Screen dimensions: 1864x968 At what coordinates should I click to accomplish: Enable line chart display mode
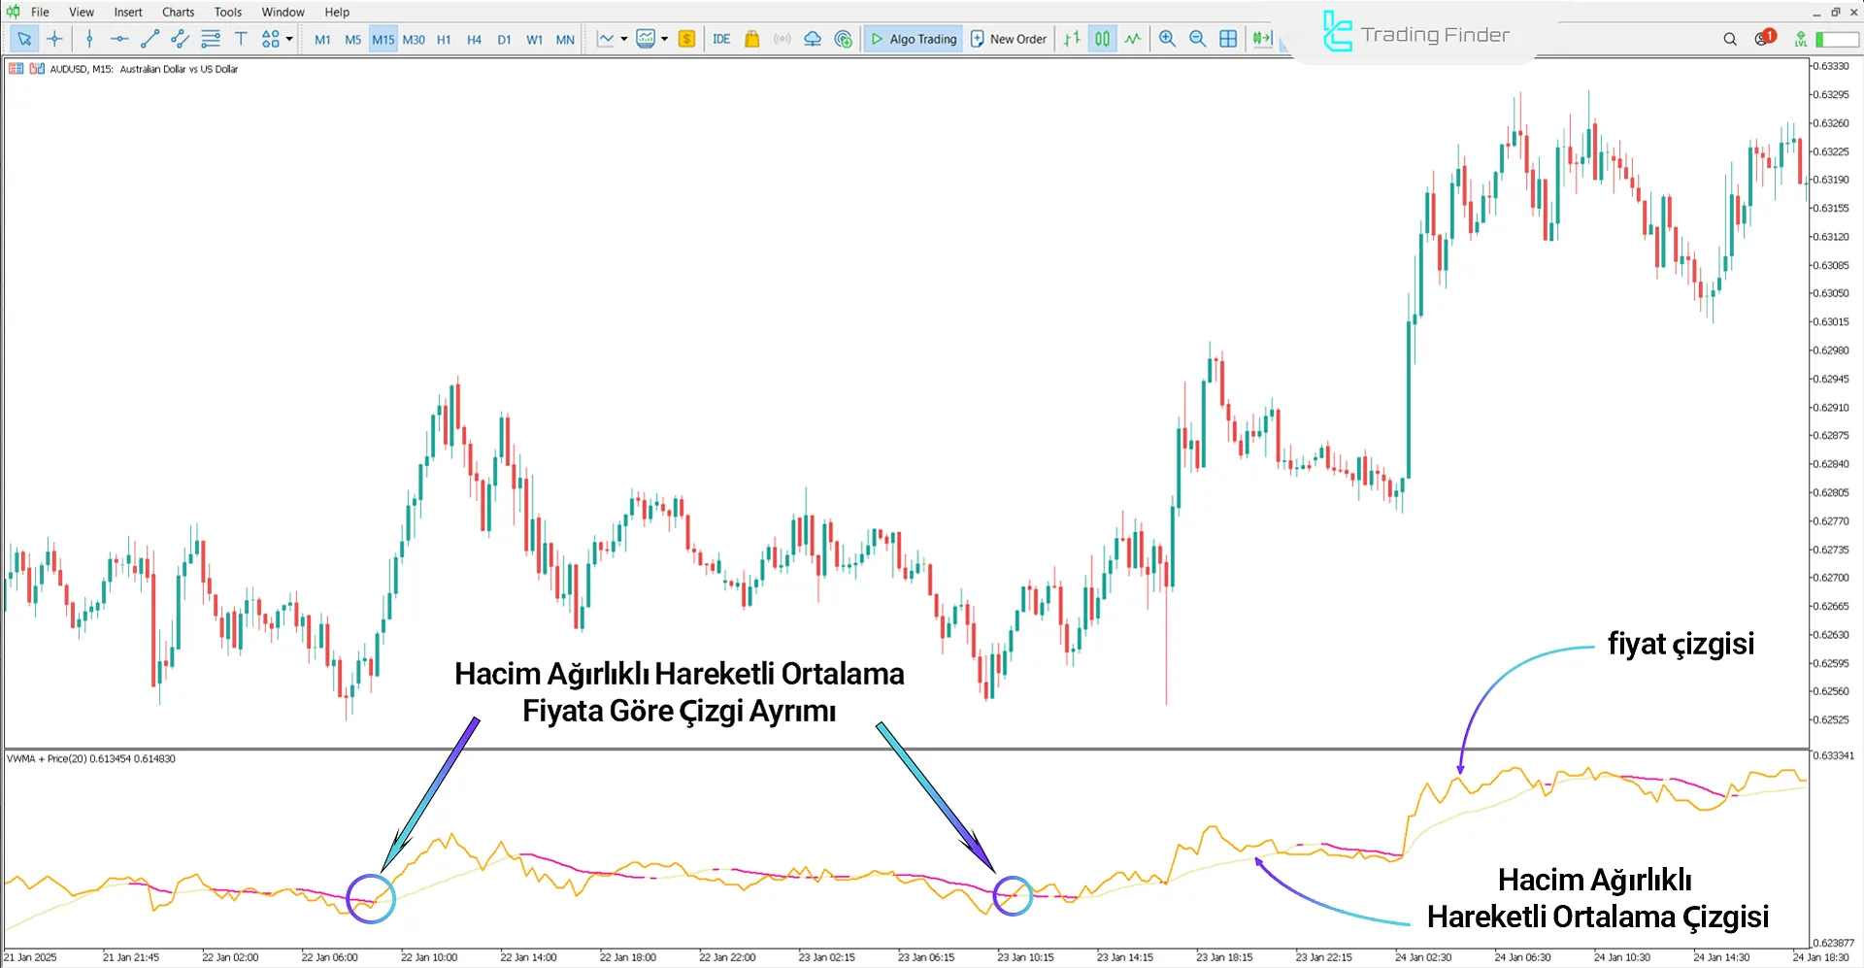pos(1133,39)
